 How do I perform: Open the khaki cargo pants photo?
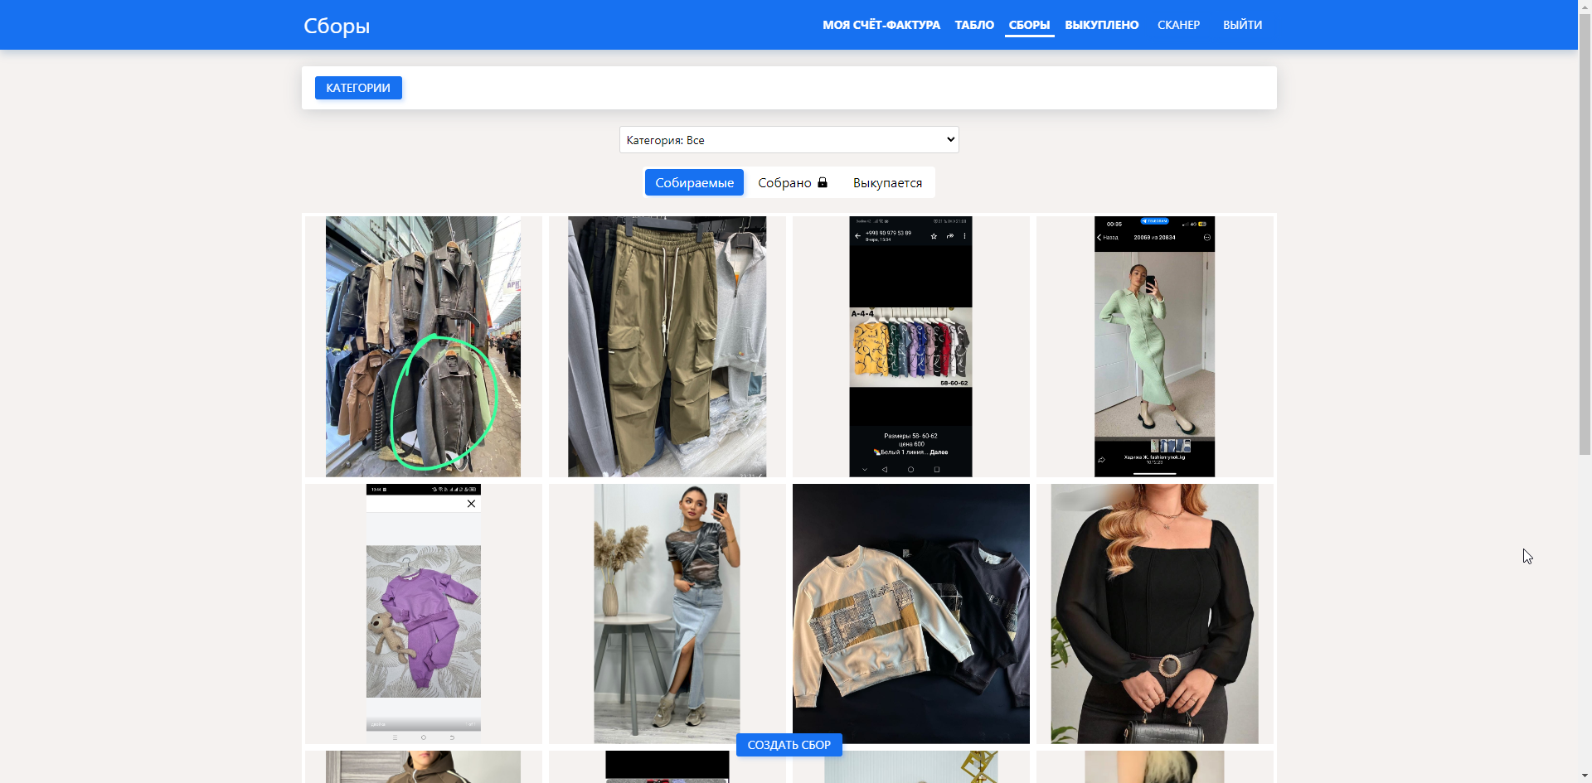pos(667,346)
